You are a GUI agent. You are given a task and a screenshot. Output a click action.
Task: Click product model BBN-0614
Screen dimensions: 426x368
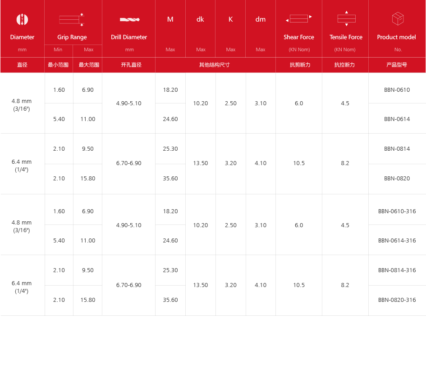[397, 119]
